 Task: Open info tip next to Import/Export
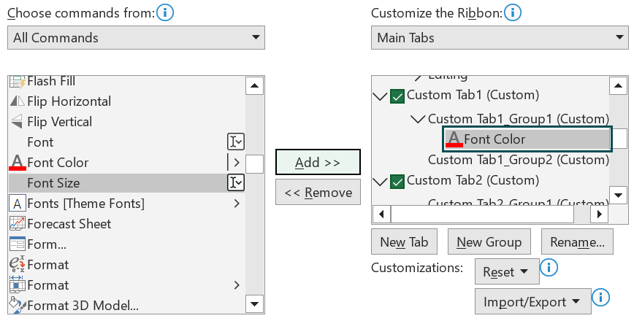coord(601,298)
